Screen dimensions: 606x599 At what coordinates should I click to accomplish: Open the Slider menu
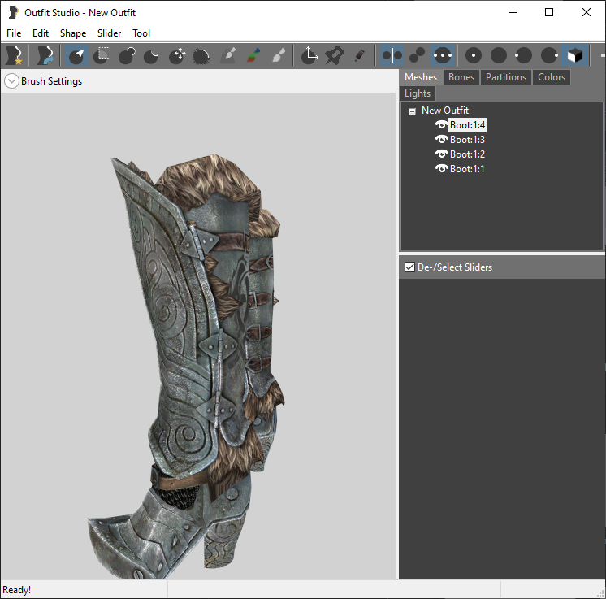[x=110, y=33]
